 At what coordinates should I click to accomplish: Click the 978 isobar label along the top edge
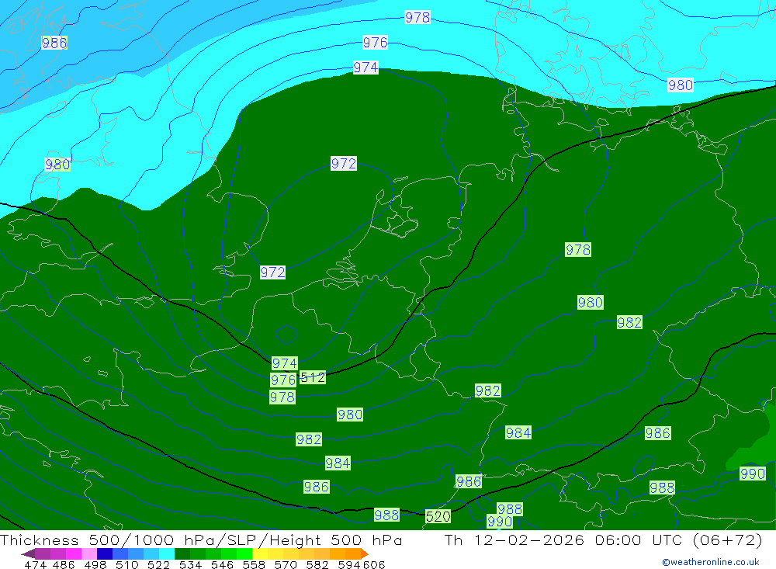[x=417, y=18]
